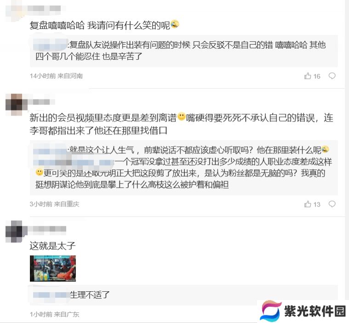Click the like count 13

click(x=317, y=204)
